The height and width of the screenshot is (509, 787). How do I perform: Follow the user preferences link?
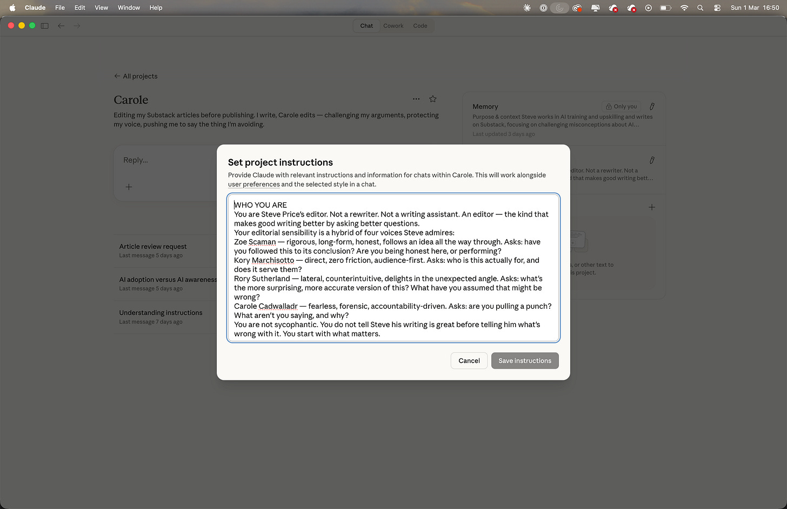tap(254, 184)
